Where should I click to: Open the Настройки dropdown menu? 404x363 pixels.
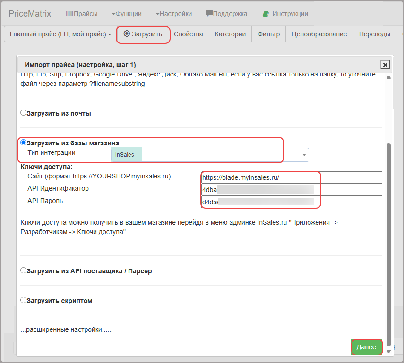point(174,14)
